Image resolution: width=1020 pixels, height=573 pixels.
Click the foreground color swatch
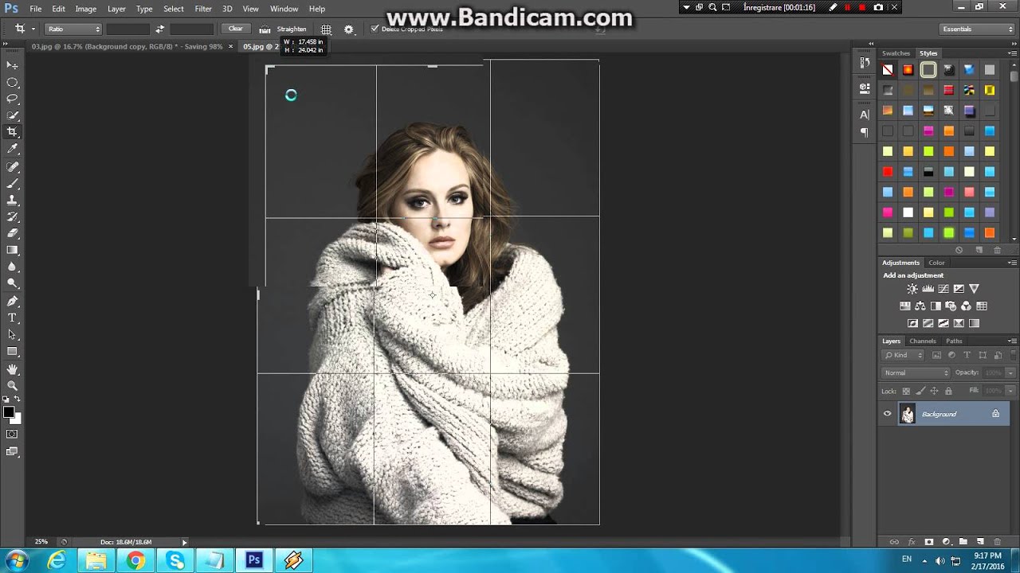click(x=9, y=412)
